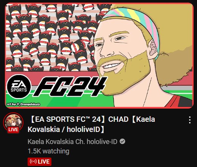Click the FC24 logo in the thumbnail

(x=69, y=87)
